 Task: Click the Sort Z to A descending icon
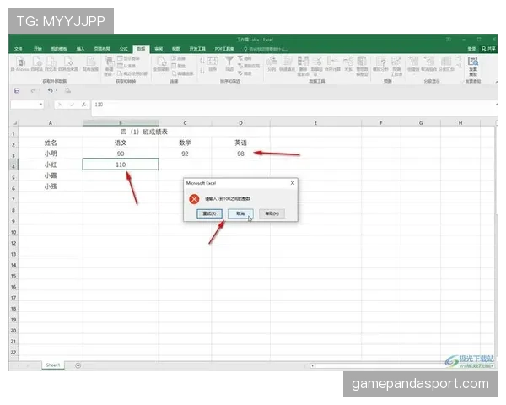pyautogui.click(x=202, y=71)
